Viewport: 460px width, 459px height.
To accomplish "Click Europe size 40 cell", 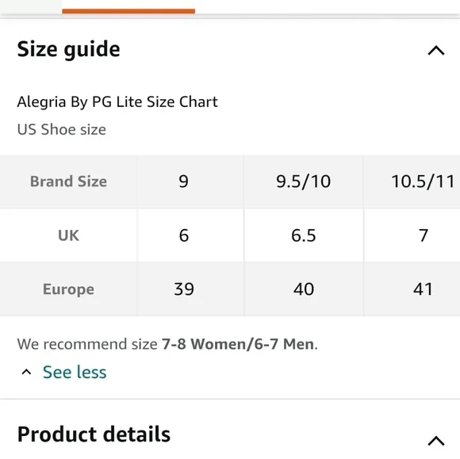I will pyautogui.click(x=304, y=289).
